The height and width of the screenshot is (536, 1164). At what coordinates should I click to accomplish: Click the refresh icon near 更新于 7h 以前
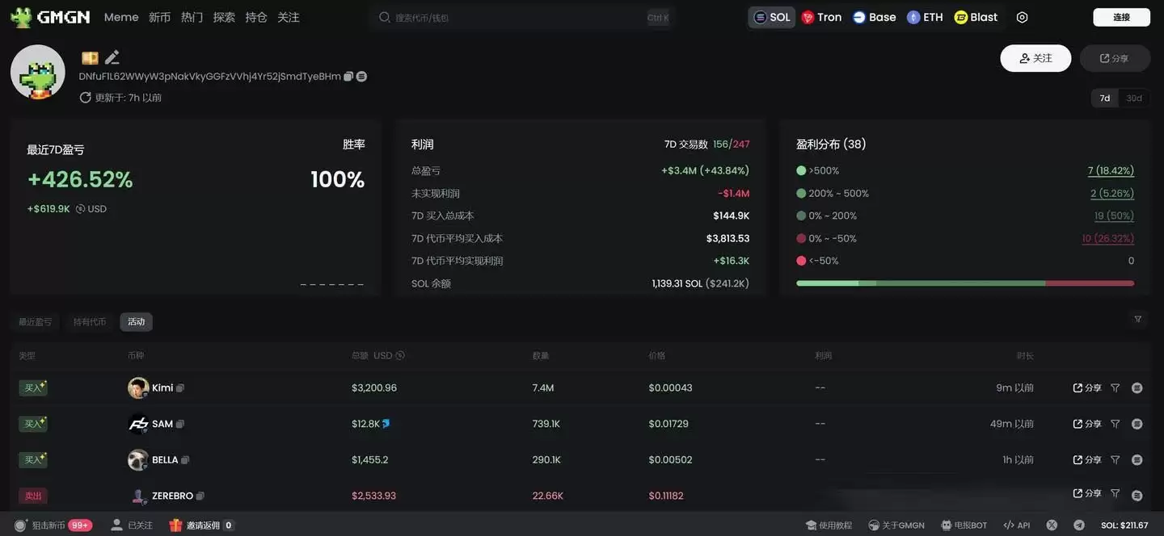click(x=86, y=97)
